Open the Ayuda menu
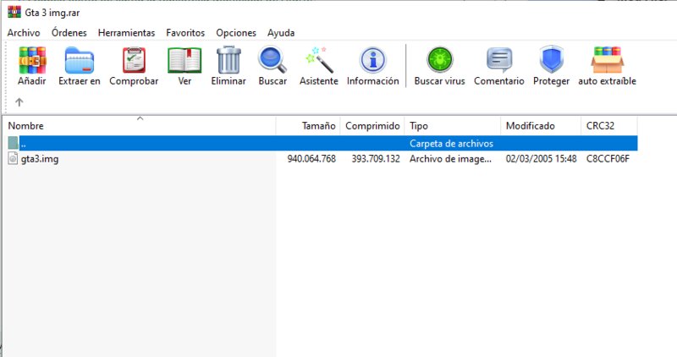This screenshot has width=677, height=357. point(281,33)
